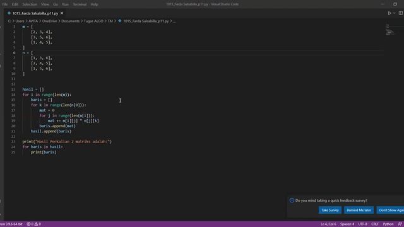Image resolution: width=404 pixels, height=227 pixels.
Task: Click the print "Hasil Perkalian 2 matriks" line
Action: click(x=67, y=141)
